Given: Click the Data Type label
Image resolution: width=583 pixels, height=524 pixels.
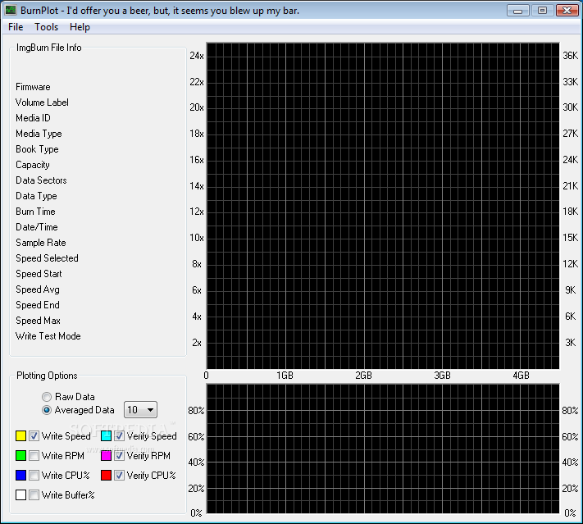Looking at the screenshot, I should [36, 196].
